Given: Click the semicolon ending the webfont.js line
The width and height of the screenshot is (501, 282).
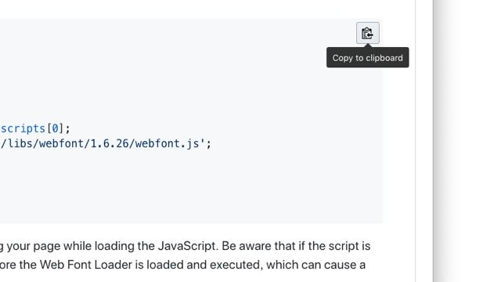Looking at the screenshot, I should (209, 143).
